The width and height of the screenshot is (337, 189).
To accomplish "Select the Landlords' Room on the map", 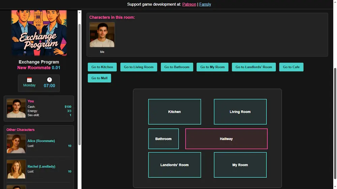I will pos(175,165).
